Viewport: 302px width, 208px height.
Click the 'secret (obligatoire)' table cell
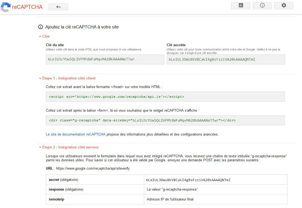coord(95,180)
